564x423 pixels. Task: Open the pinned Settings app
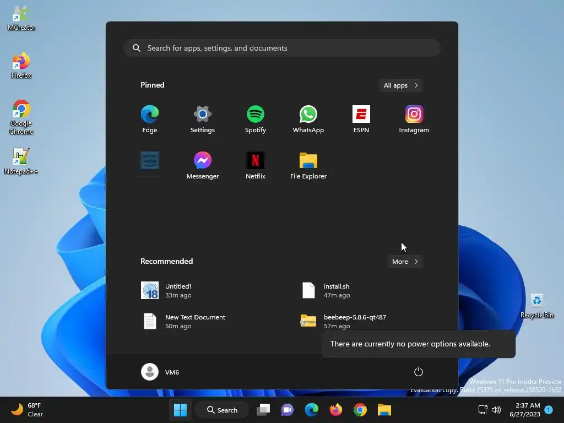[203, 119]
